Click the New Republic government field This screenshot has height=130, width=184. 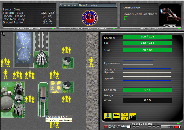pyautogui.click(x=98, y=5)
